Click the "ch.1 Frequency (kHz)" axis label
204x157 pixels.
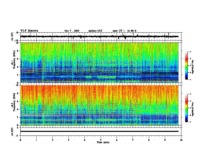pos(13,60)
